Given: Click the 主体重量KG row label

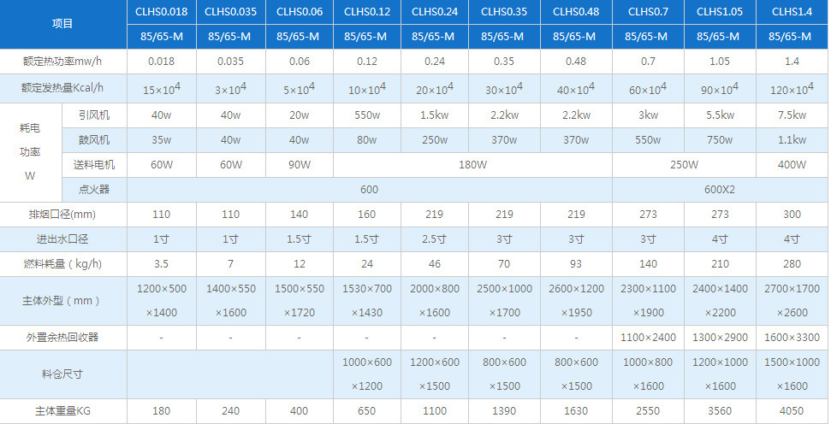Looking at the screenshot, I should tap(62, 411).
